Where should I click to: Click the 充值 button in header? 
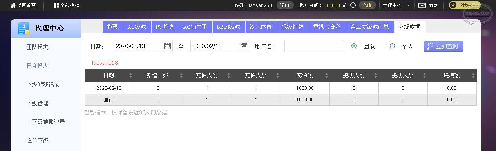click(367, 5)
